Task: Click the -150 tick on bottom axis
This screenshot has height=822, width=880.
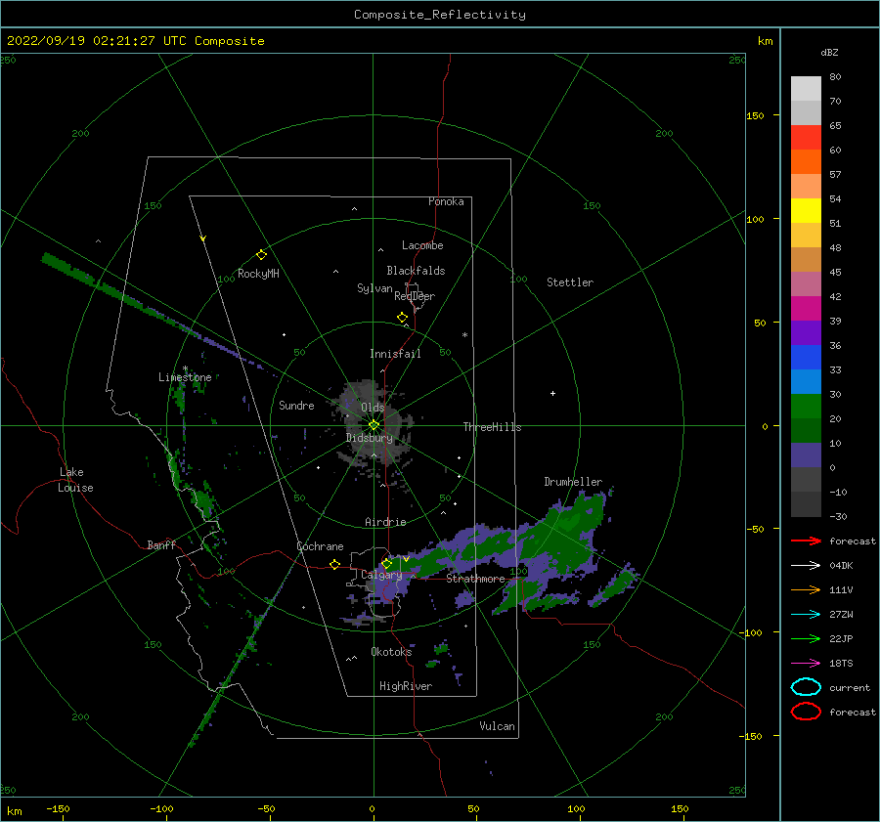Action: coord(58,809)
